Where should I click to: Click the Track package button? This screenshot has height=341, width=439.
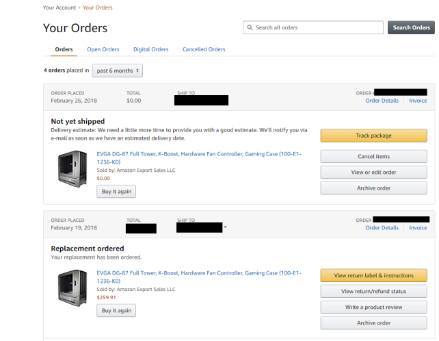[x=373, y=136]
